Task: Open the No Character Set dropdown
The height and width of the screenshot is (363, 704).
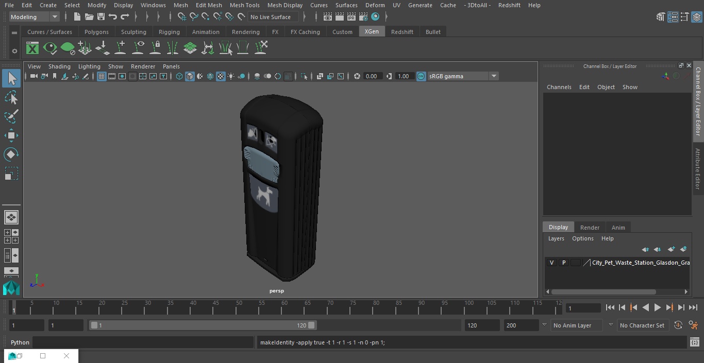Action: pyautogui.click(x=642, y=325)
